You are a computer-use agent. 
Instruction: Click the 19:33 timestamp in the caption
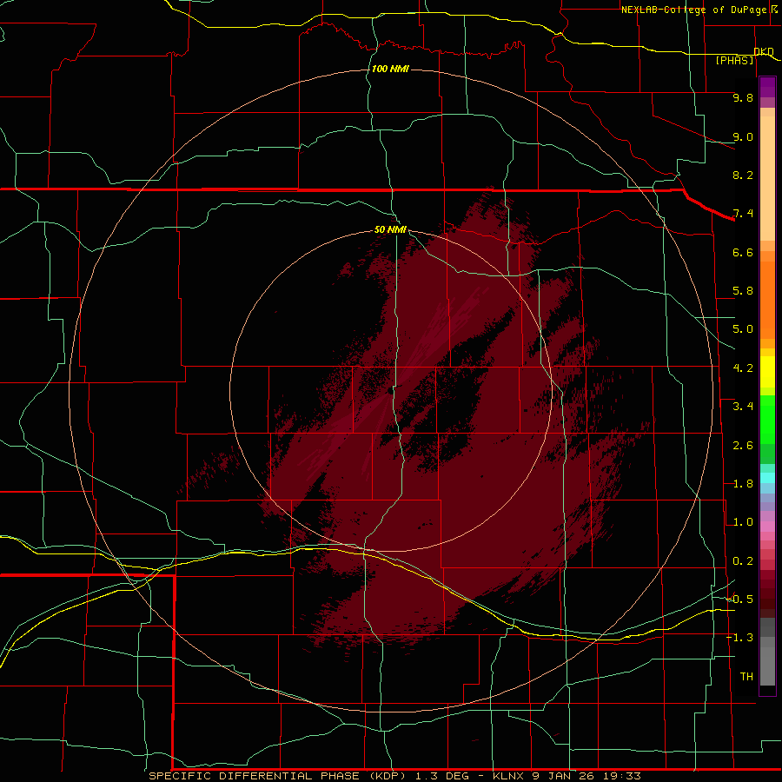pos(621,776)
